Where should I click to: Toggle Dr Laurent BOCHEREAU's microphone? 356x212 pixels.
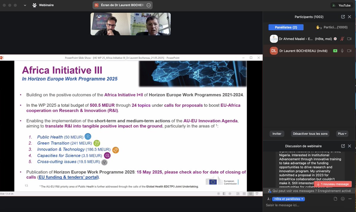(x=342, y=51)
